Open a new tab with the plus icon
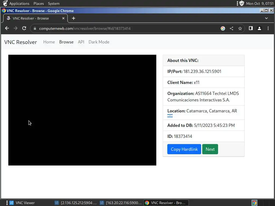 [74, 18]
